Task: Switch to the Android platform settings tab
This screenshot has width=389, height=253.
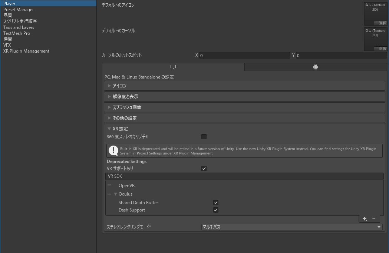Action: (x=315, y=67)
